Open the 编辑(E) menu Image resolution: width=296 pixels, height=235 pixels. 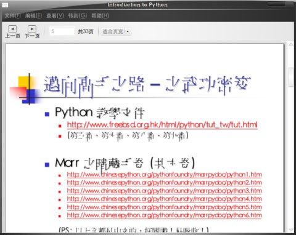pos(33,15)
